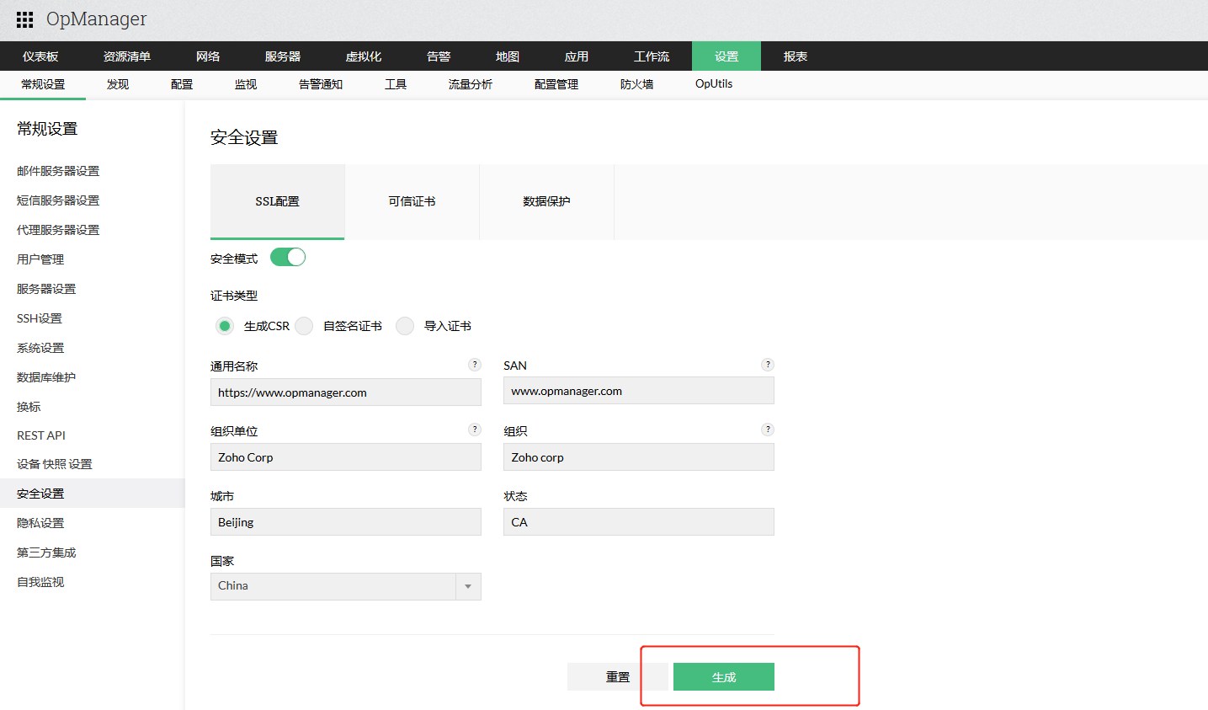The width and height of the screenshot is (1208, 710).
Task: Click the OpManager logo
Action: point(96,19)
